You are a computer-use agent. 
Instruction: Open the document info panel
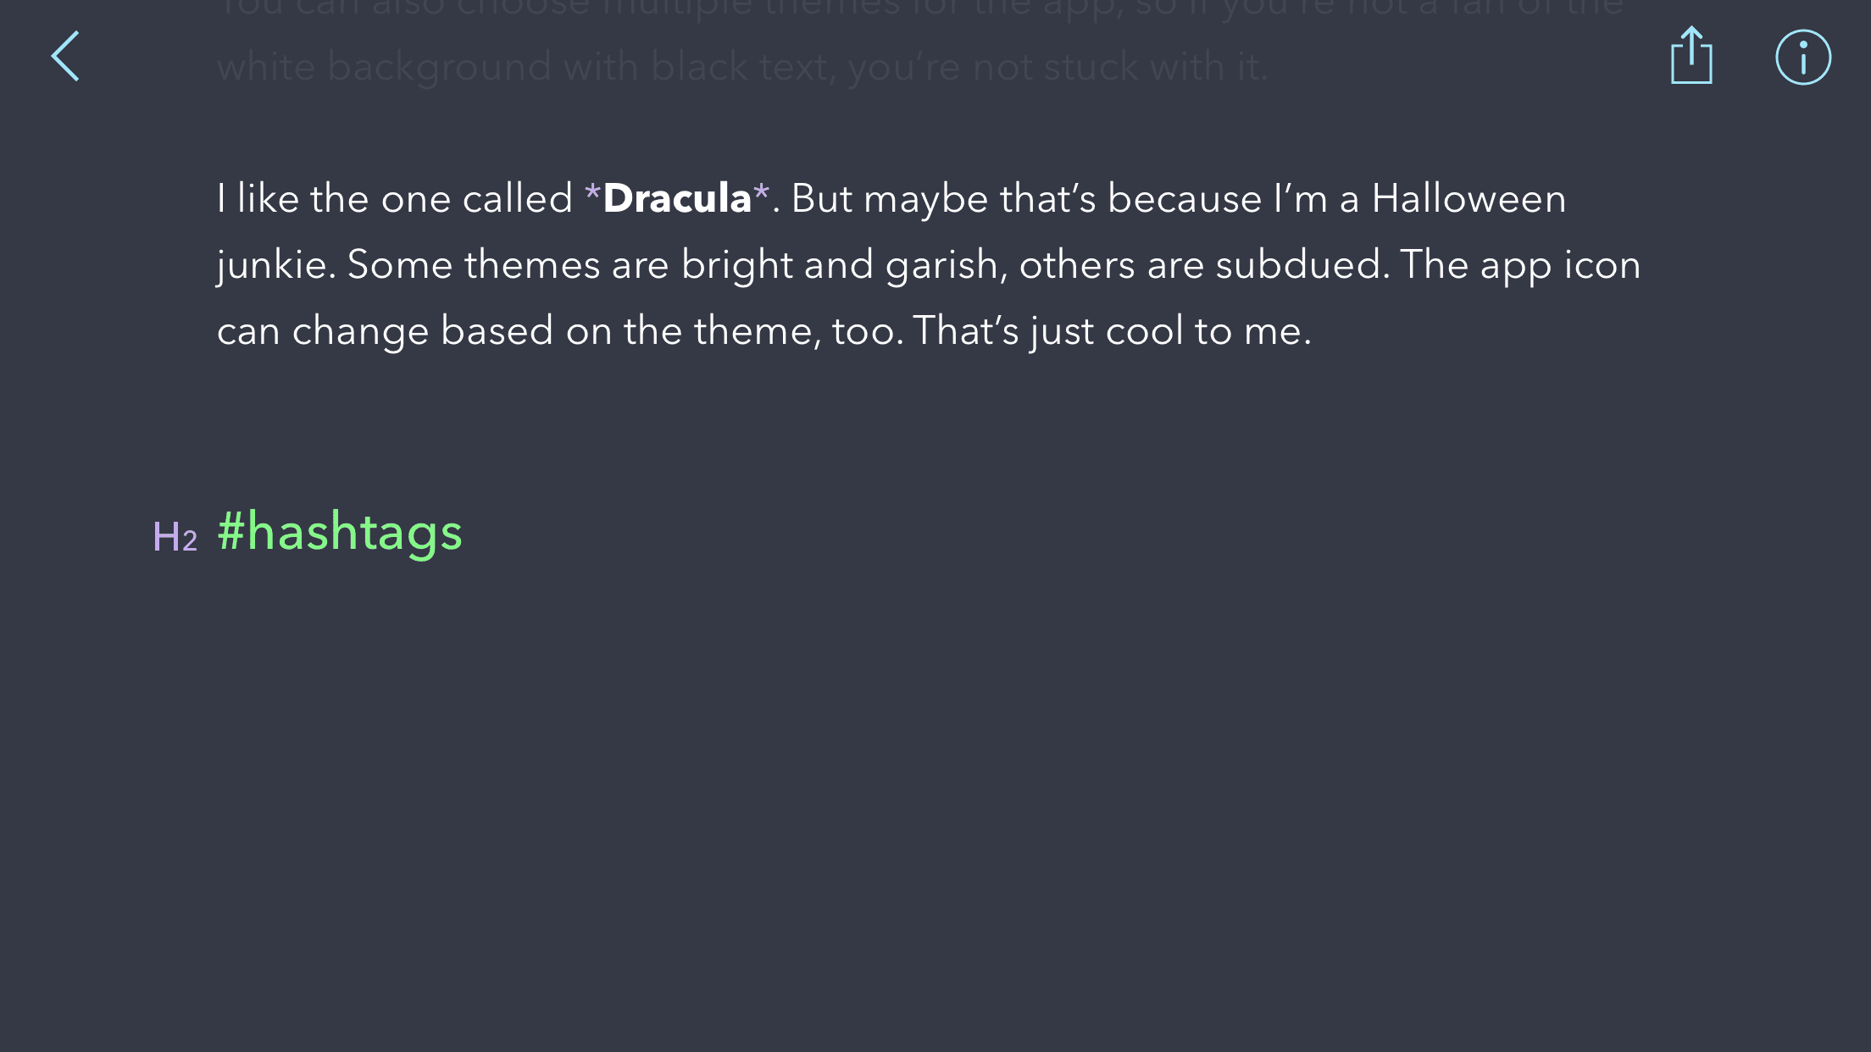coord(1802,58)
